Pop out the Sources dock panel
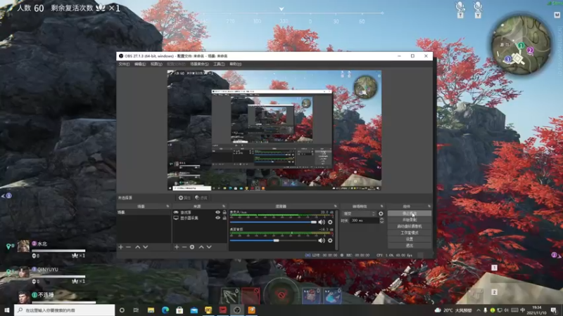The height and width of the screenshot is (316, 563). coord(224,206)
